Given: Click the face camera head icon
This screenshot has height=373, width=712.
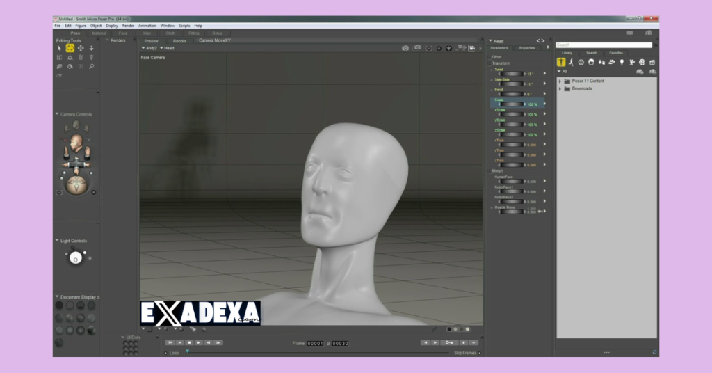Looking at the screenshot, I should [x=76, y=143].
